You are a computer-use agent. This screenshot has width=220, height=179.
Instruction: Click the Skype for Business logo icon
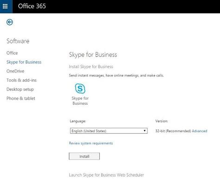click(x=80, y=89)
